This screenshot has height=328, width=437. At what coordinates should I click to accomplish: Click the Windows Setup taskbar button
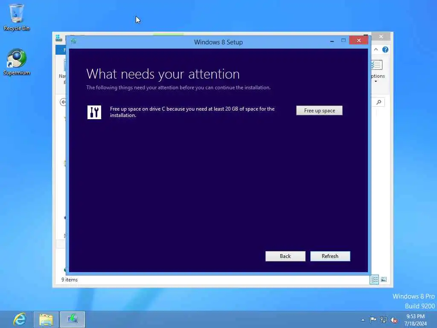(73, 319)
